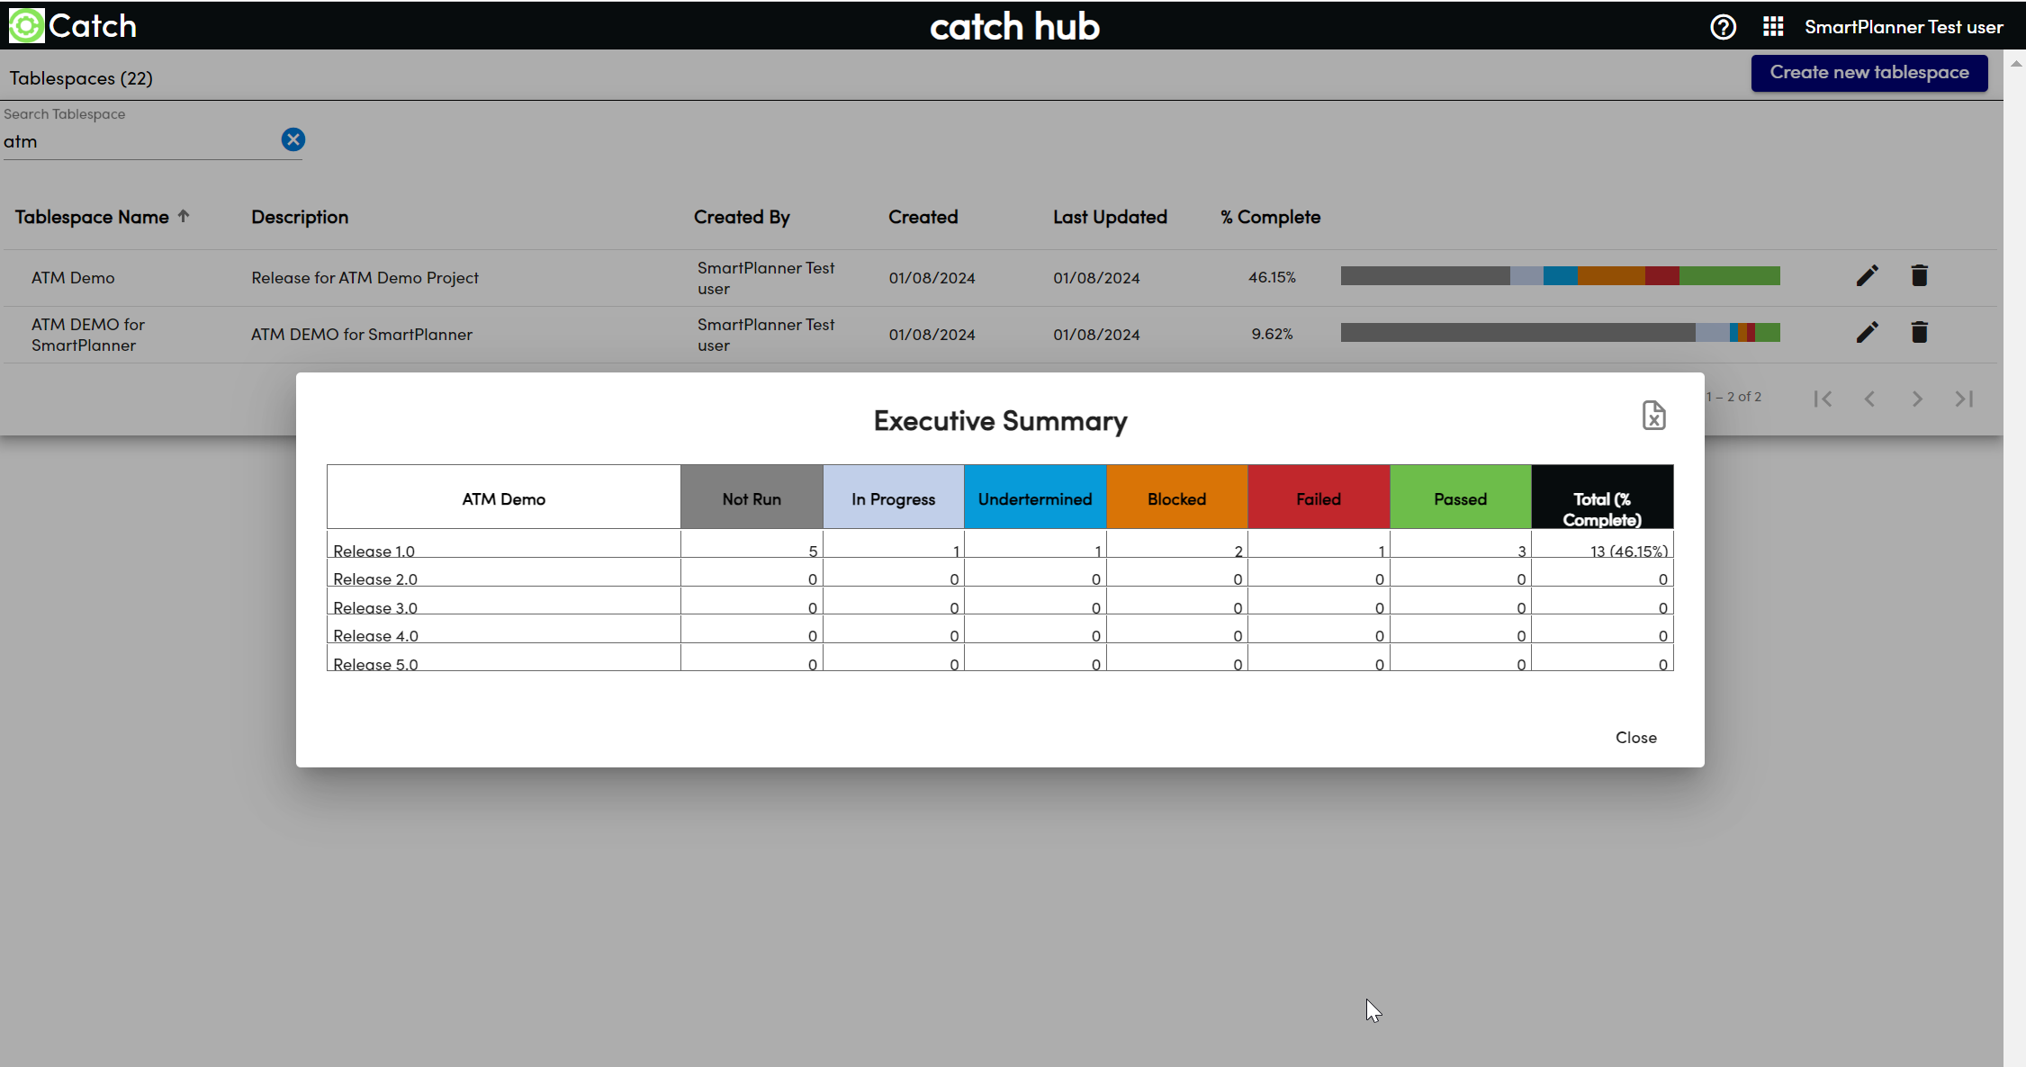Open the apps grid menu icon
Screen dimensions: 2026x1067
pos(1773,27)
